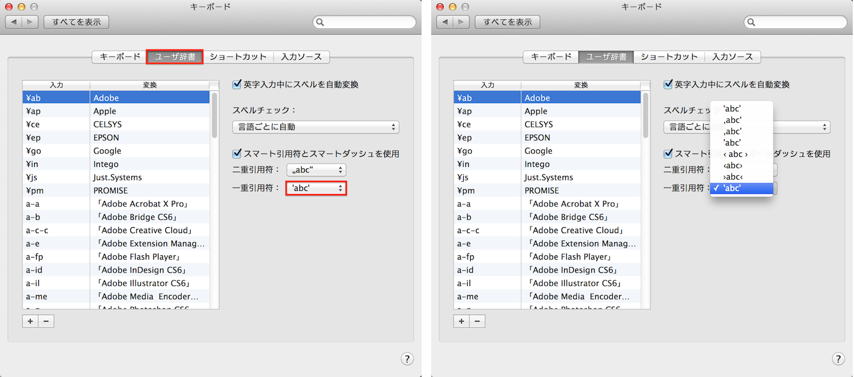This screenshot has height=377, width=854.
Task: Click 変換 column header in right window
Action: [x=581, y=85]
